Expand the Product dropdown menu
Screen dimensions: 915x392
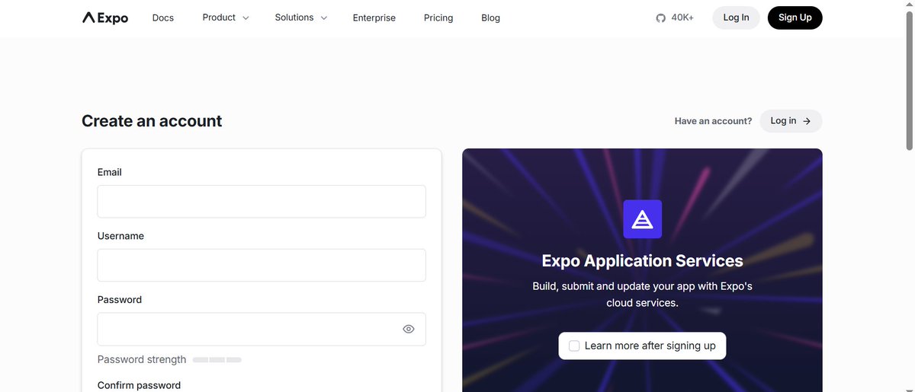coord(226,18)
